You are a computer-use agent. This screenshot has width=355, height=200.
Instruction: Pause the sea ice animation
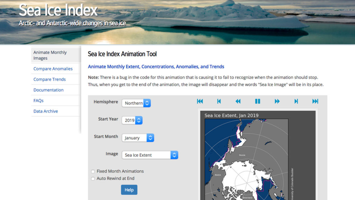258,101
